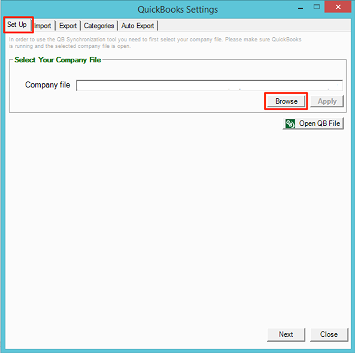This screenshot has height=353, width=355.
Task: Click the Open QB File button
Action: (x=313, y=123)
